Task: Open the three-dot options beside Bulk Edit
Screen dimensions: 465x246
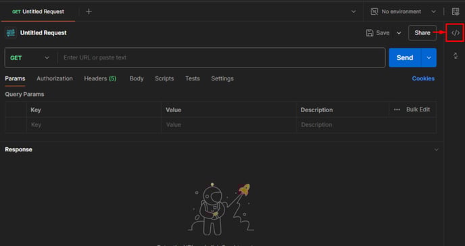Action: coord(397,109)
